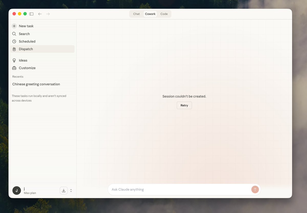Click the Recents heading
307x213 pixels.
pyautogui.click(x=18, y=77)
